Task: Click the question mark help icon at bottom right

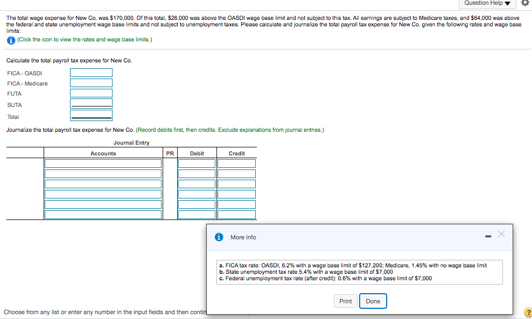Action: tap(528, 312)
